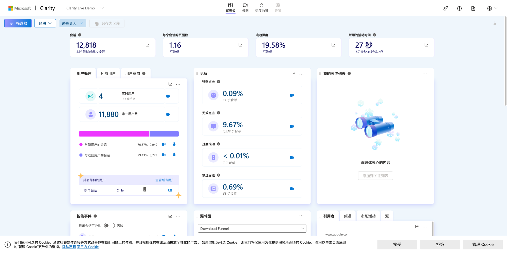This screenshot has height=253, width=507.
Task: Open the trend chart for 会话 metric
Action: click(147, 45)
